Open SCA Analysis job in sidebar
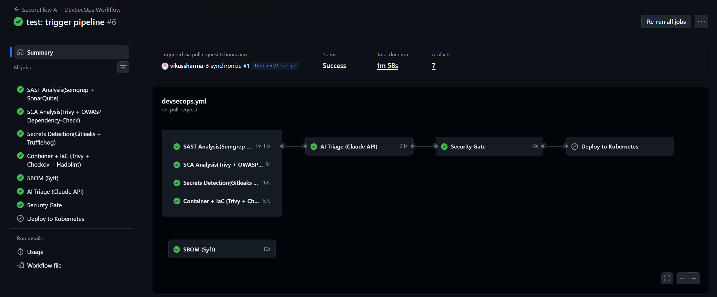 pyautogui.click(x=71, y=116)
